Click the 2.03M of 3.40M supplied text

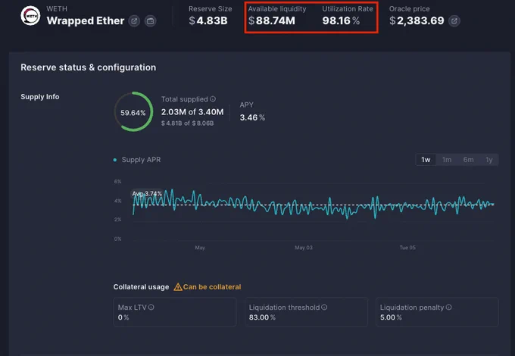192,112
